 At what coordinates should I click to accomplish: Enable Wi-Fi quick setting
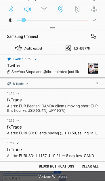click(44, 9)
